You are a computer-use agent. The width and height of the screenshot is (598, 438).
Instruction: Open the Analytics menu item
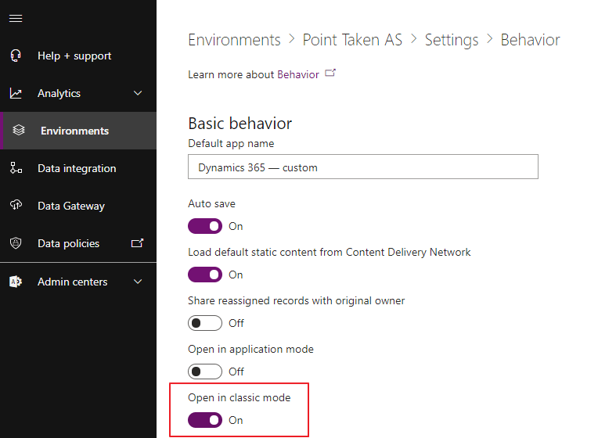pos(78,93)
